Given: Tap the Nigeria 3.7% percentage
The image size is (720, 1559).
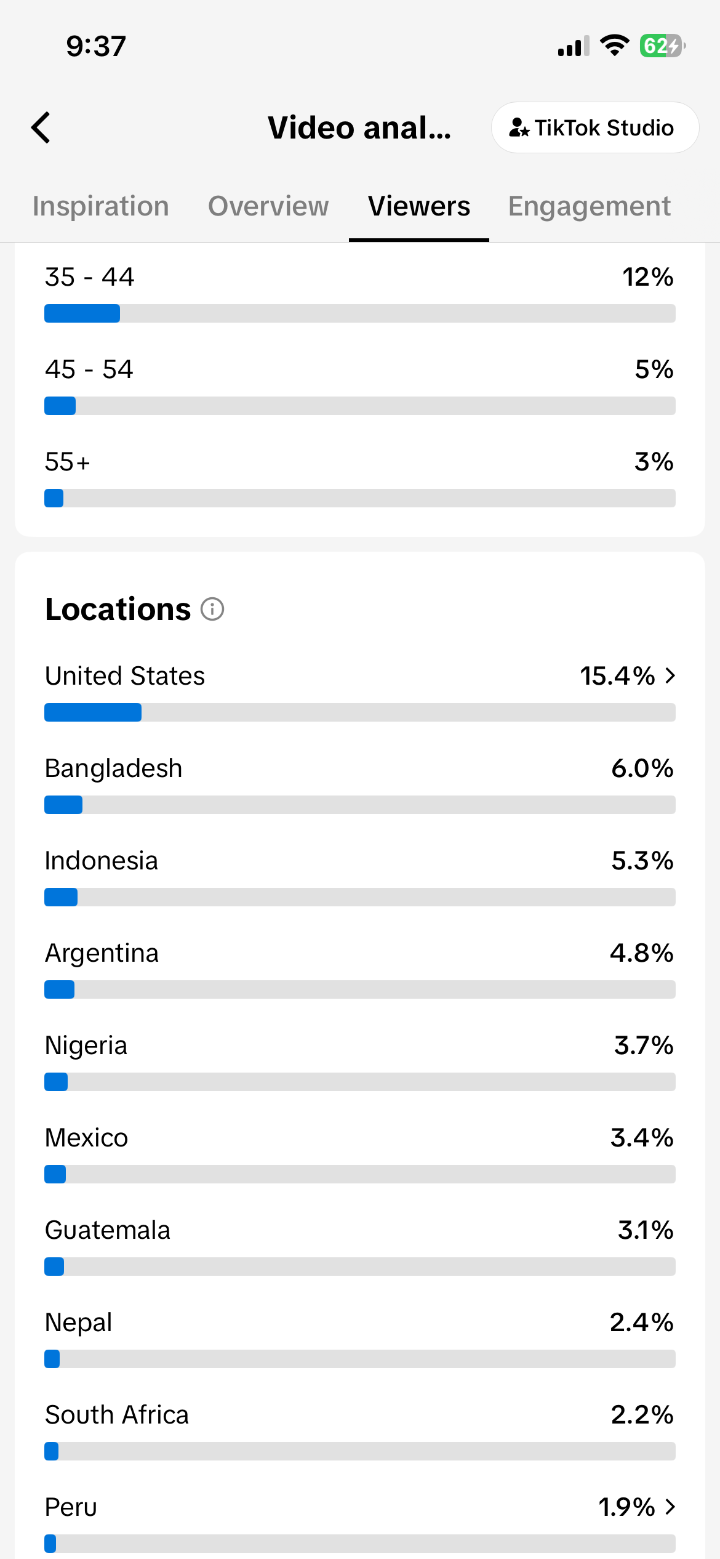Looking at the screenshot, I should (x=644, y=1045).
